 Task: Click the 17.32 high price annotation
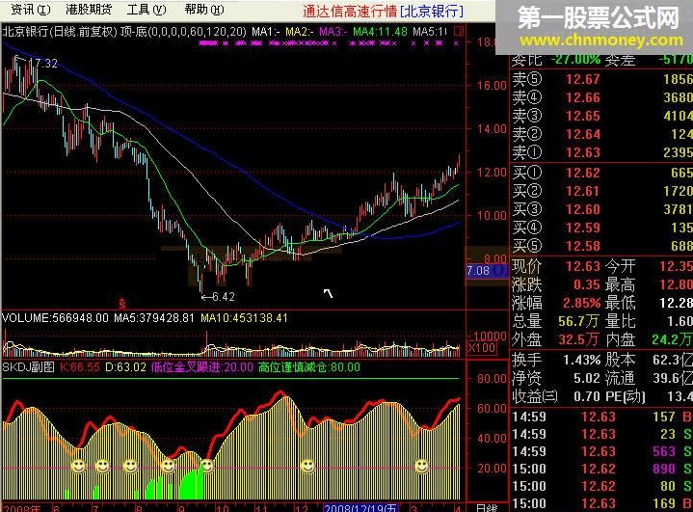click(x=42, y=64)
